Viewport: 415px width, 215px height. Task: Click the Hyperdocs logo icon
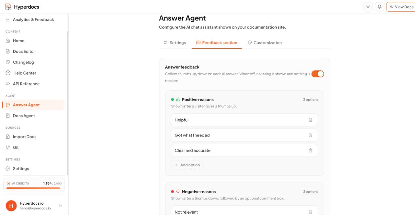click(x=8, y=7)
